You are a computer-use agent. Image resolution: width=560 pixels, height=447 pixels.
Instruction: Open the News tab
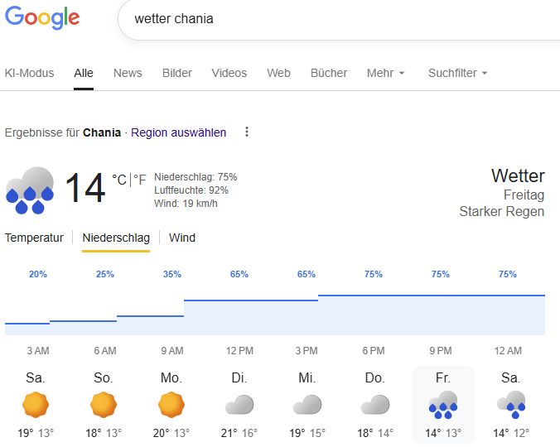pos(128,73)
